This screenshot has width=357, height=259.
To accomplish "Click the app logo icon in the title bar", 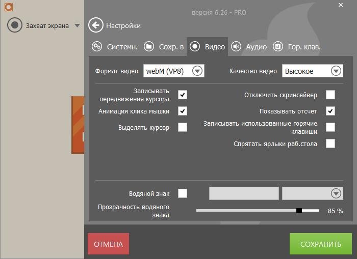I will click(8, 7).
